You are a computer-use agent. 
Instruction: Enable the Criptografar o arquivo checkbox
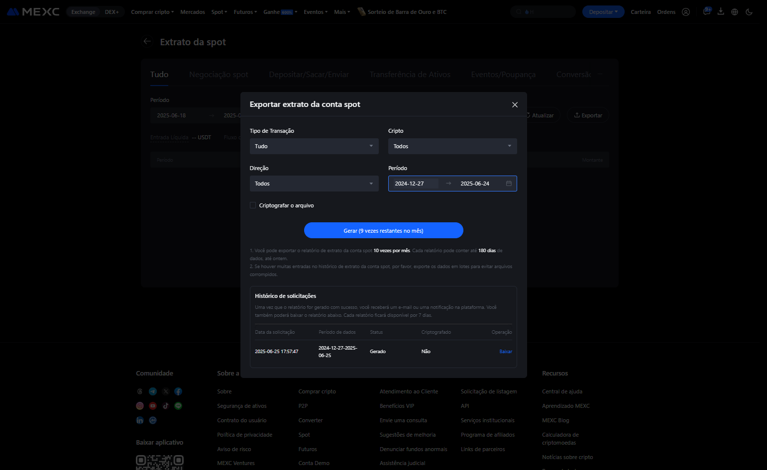(253, 205)
